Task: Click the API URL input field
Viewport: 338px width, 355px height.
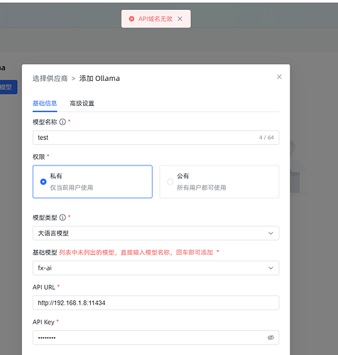Action: (x=156, y=302)
